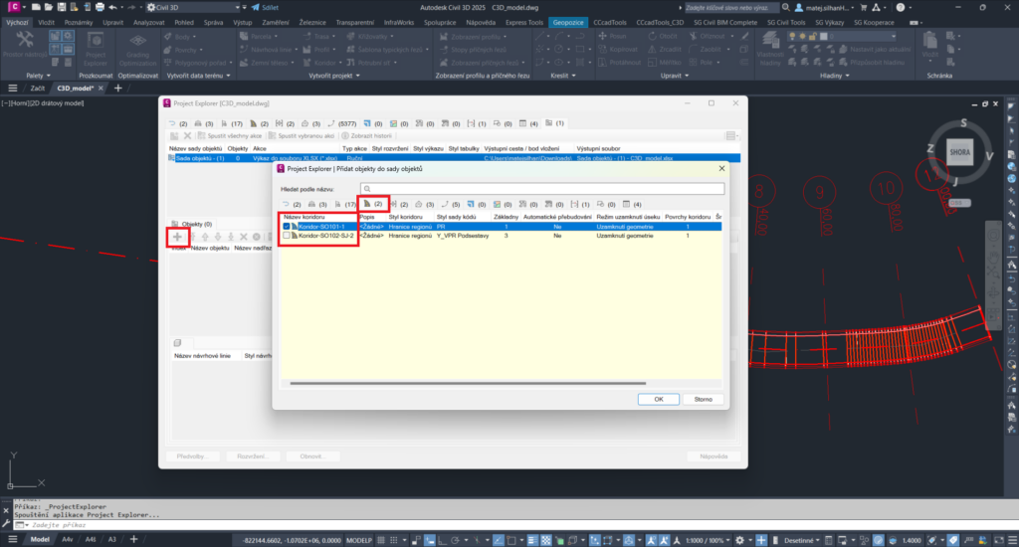Click the Hledat podle názvu search field
The height and width of the screenshot is (547, 1019).
[x=541, y=188]
